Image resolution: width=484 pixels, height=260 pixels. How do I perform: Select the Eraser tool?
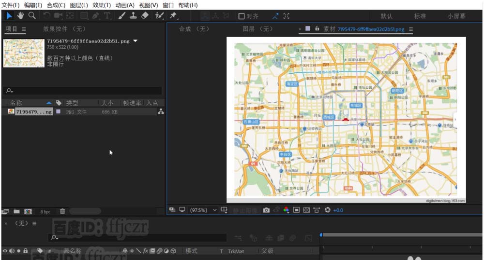point(145,16)
